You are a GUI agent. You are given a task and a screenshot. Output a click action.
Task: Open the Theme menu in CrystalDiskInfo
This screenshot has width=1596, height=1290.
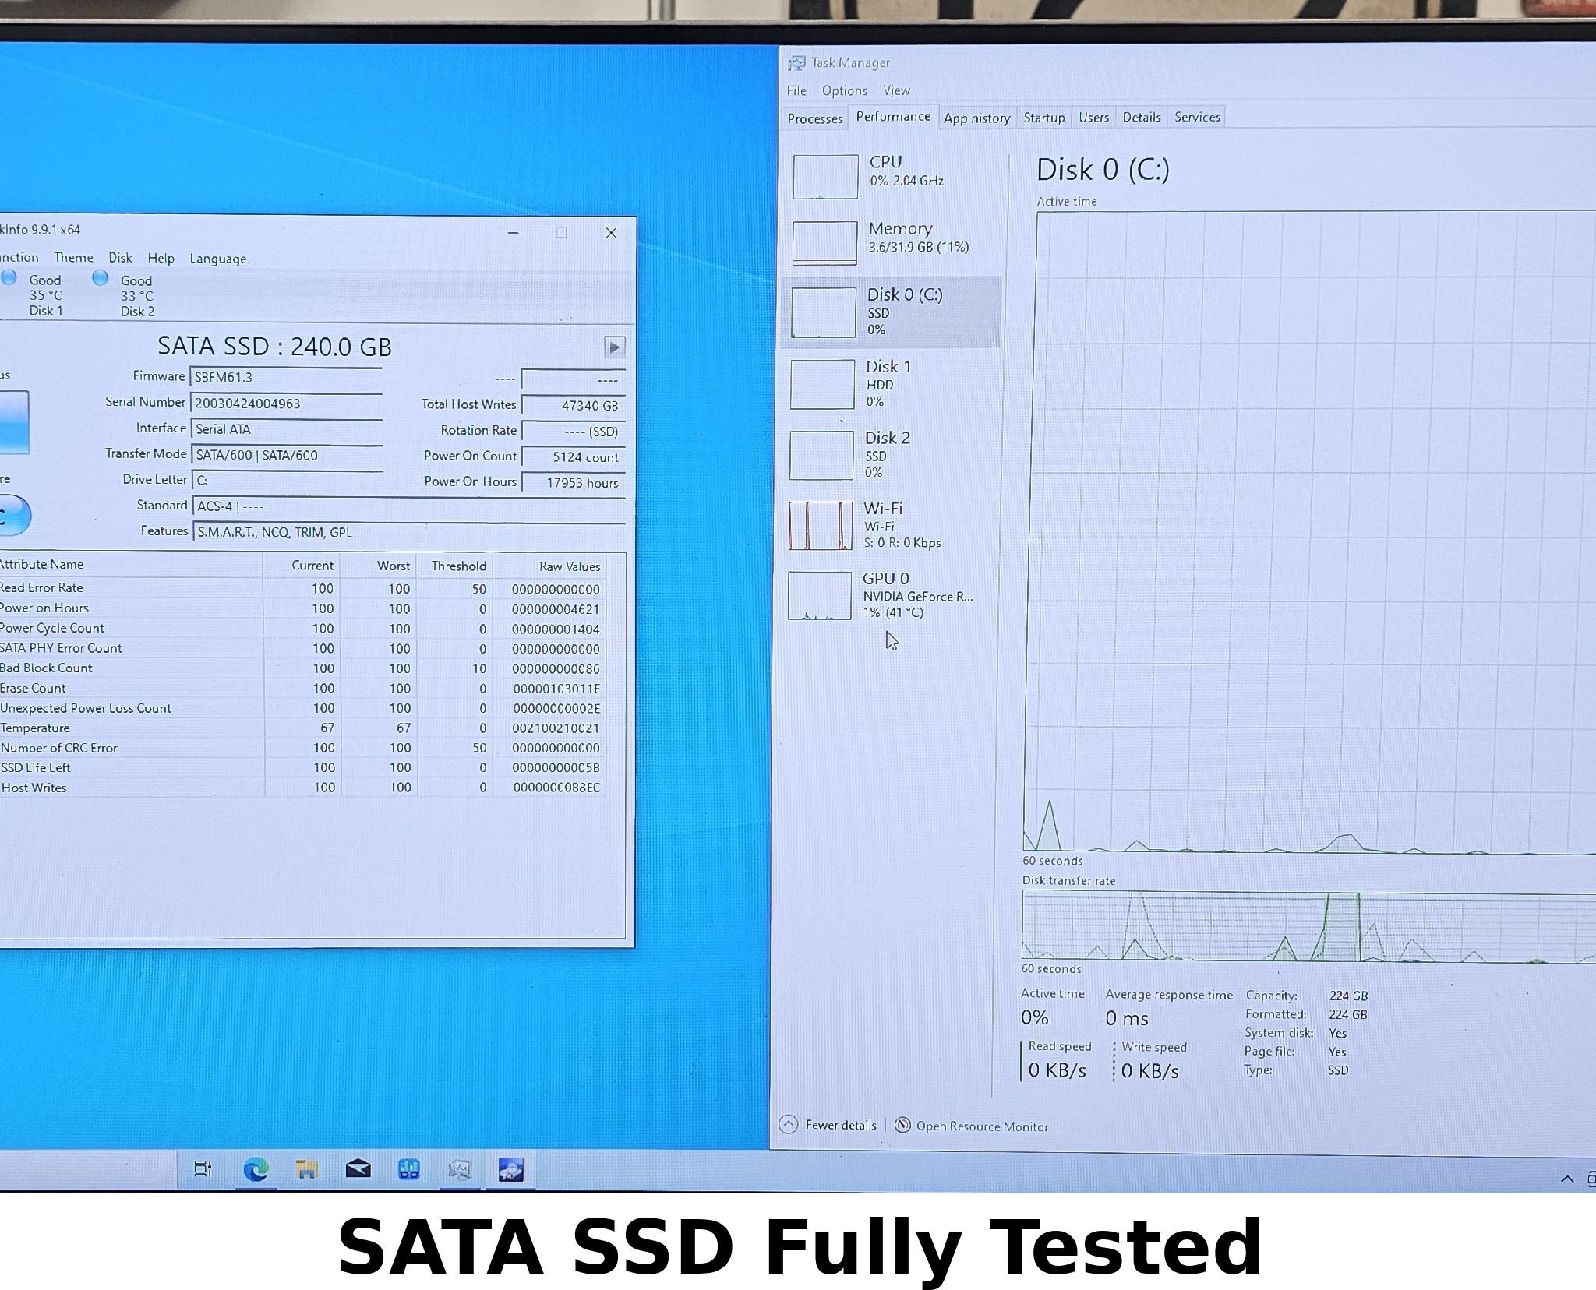pyautogui.click(x=73, y=257)
